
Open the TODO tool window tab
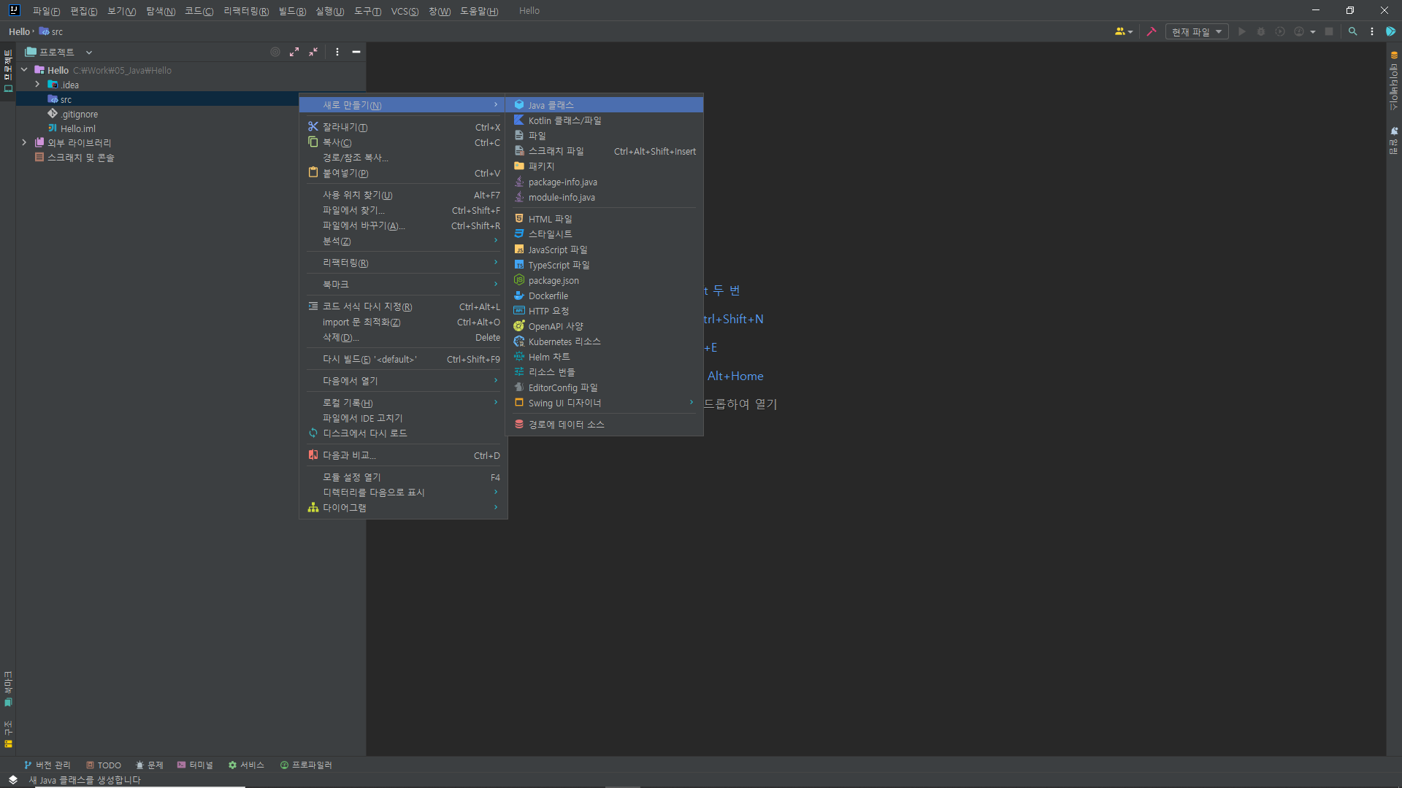(104, 765)
